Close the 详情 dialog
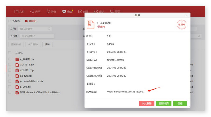 coord(186,15)
